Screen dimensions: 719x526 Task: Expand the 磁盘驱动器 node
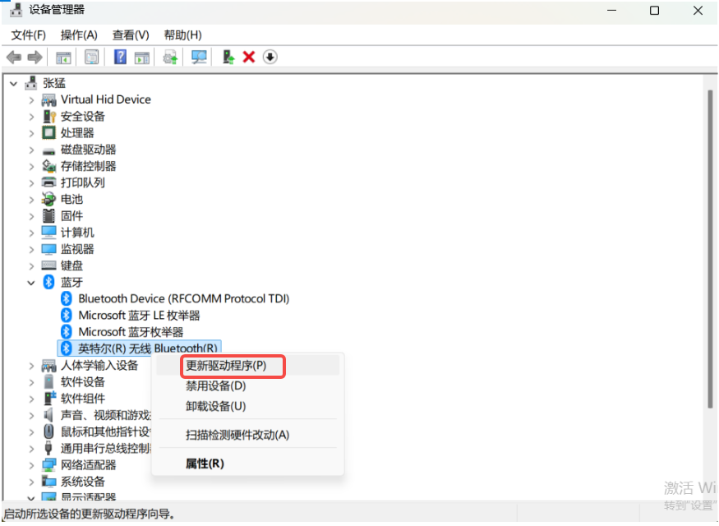click(31, 150)
